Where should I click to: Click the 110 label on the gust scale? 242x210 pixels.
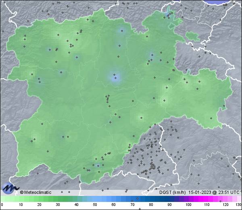207,205
